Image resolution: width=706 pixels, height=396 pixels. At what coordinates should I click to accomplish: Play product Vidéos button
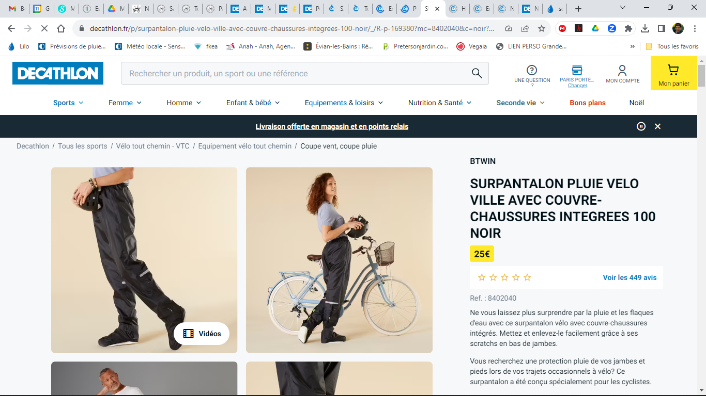202,334
